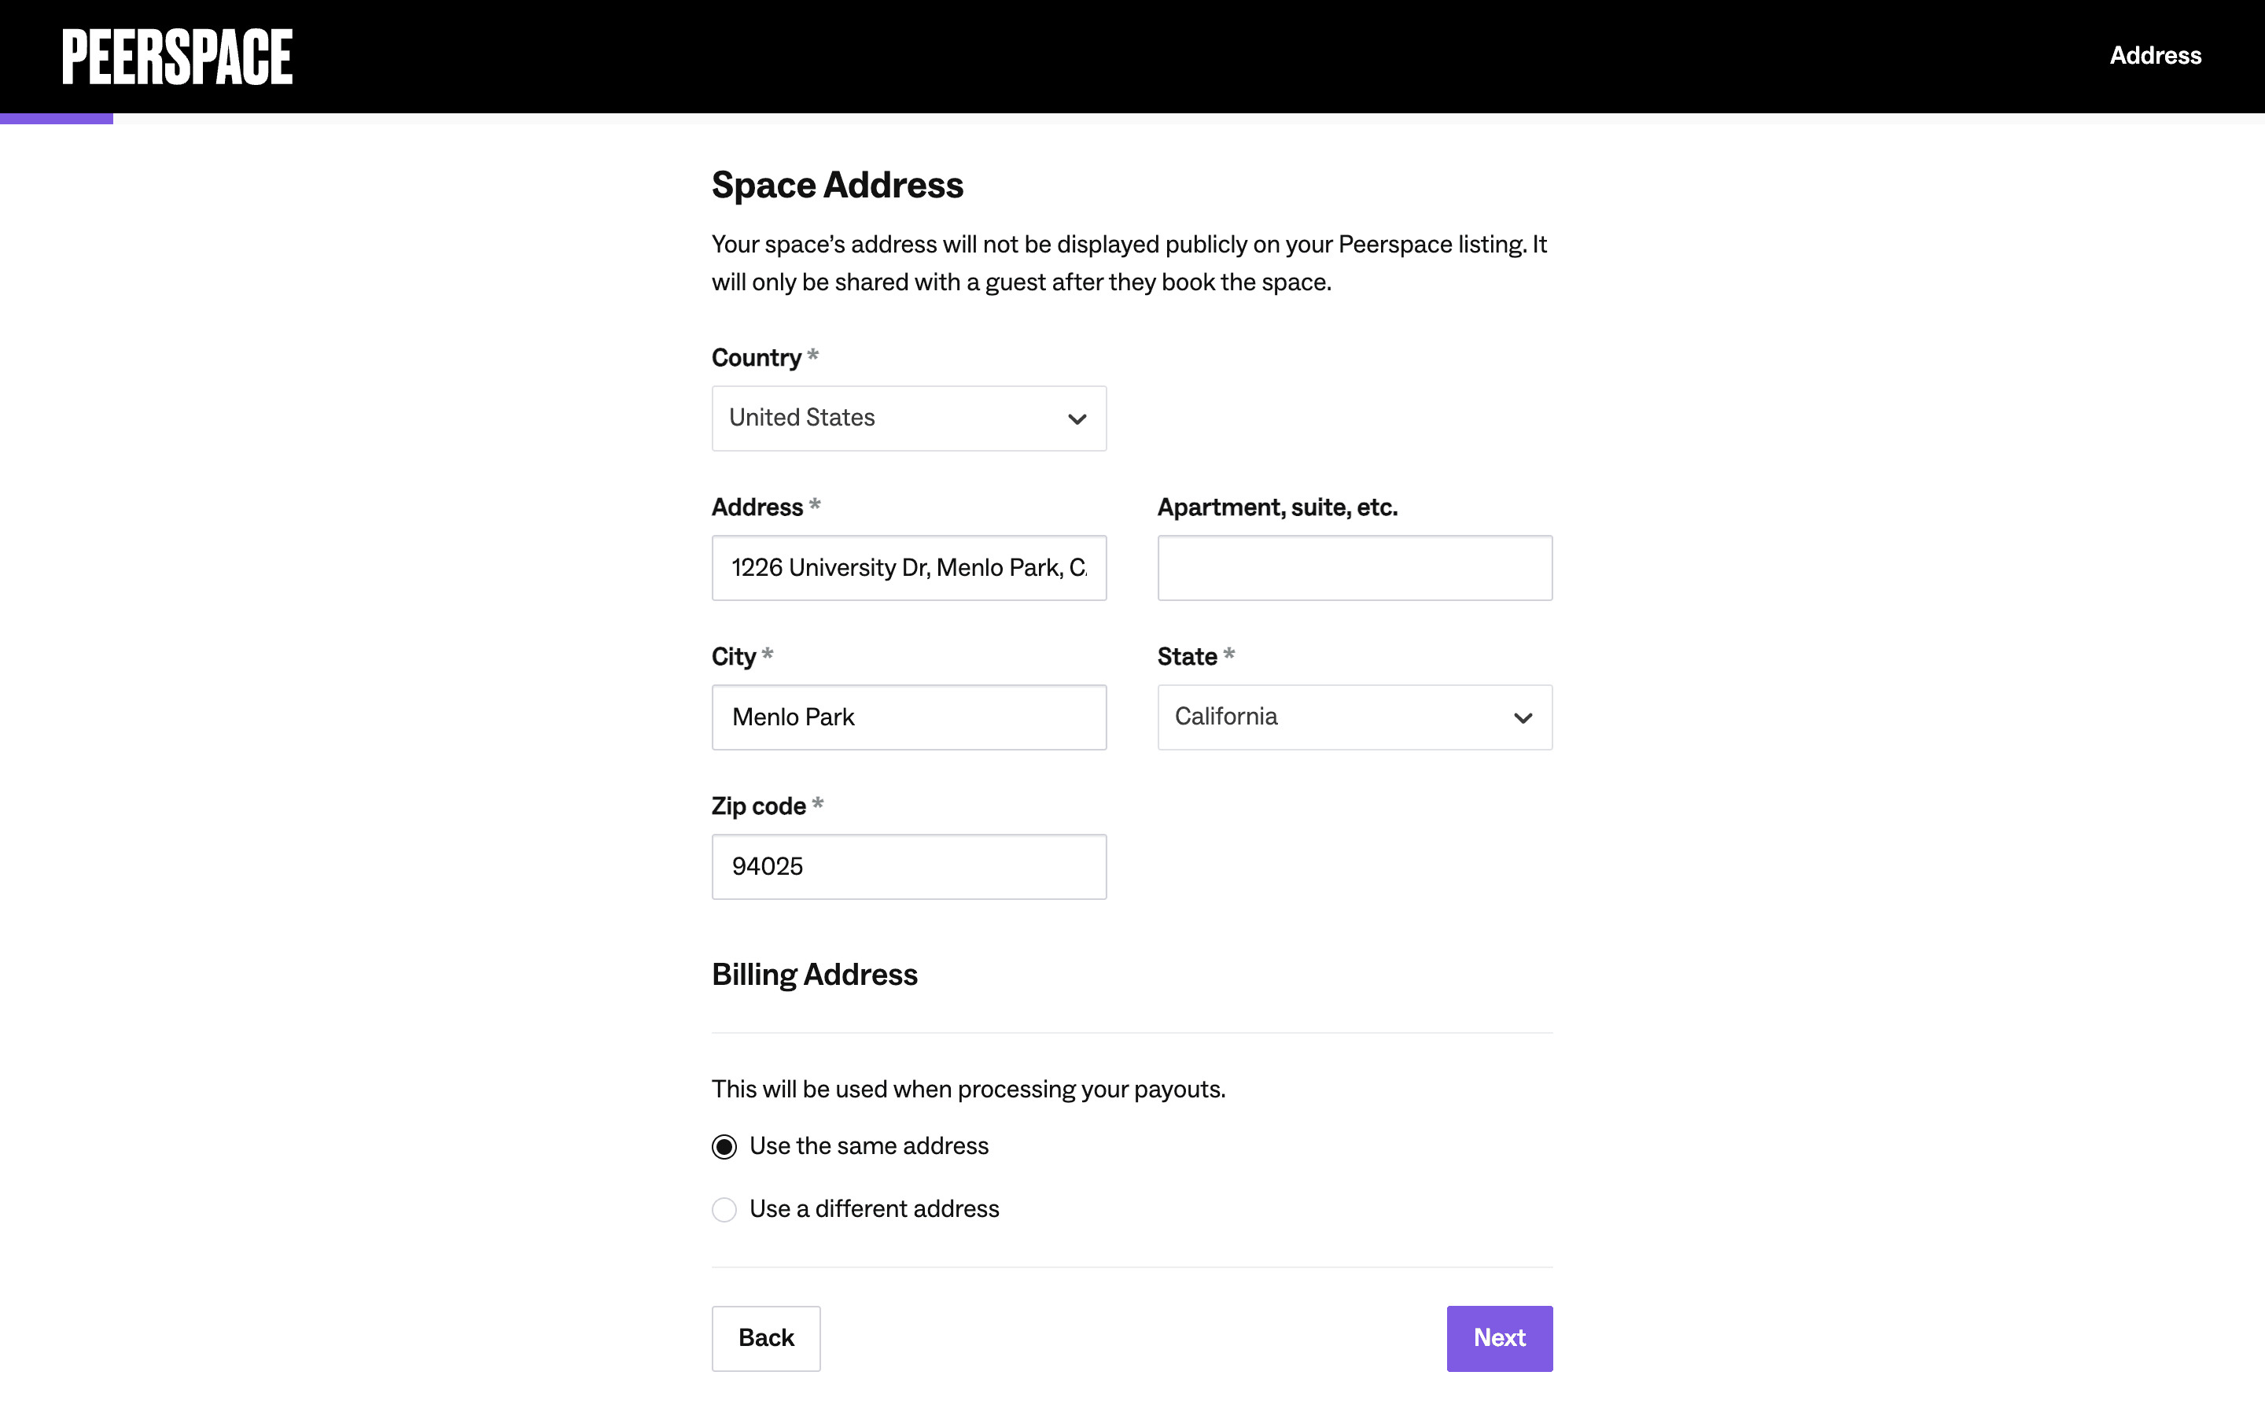This screenshot has height=1416, width=2265.
Task: Click the Zip code field
Action: point(908,867)
